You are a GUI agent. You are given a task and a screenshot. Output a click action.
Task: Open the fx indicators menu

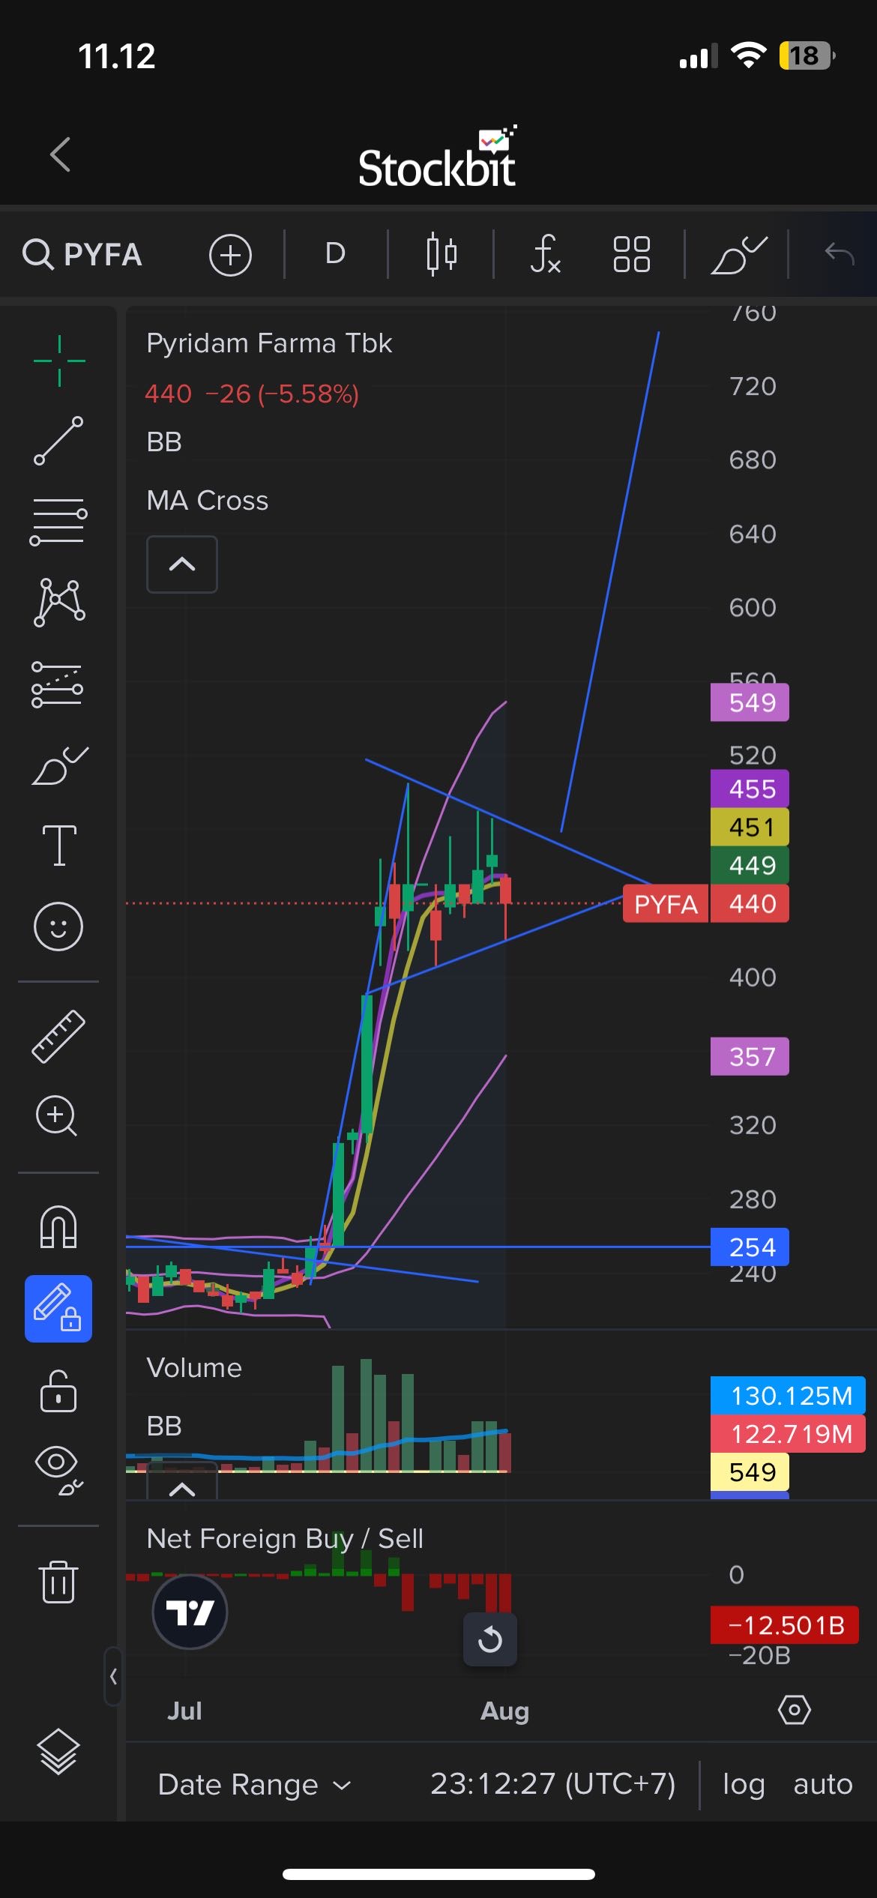pyautogui.click(x=545, y=254)
